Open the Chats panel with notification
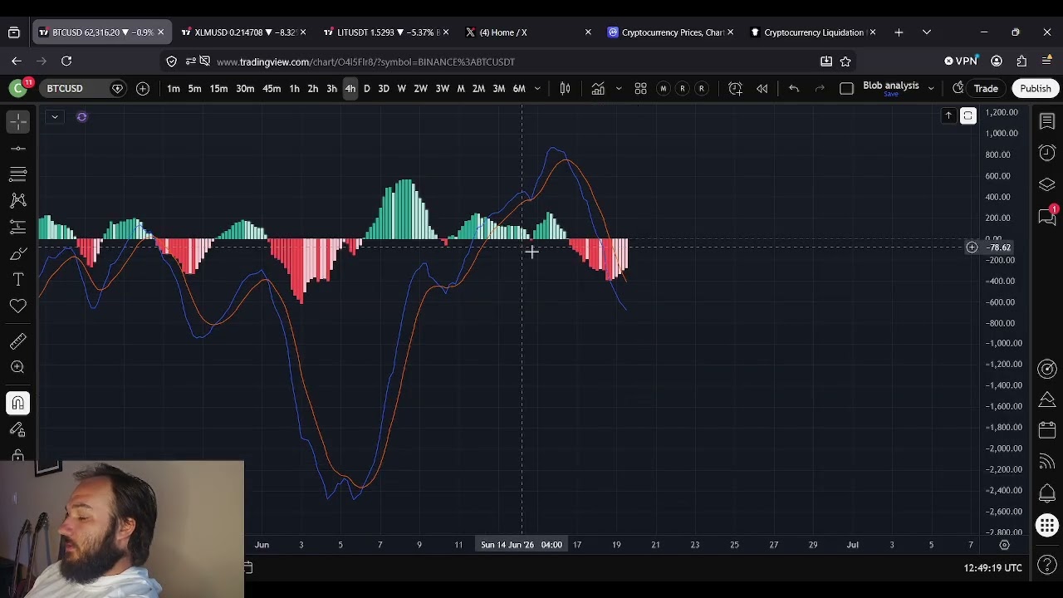The width and height of the screenshot is (1063, 598). point(1047,216)
